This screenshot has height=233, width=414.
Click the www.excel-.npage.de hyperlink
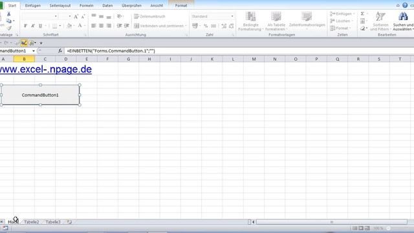point(45,69)
